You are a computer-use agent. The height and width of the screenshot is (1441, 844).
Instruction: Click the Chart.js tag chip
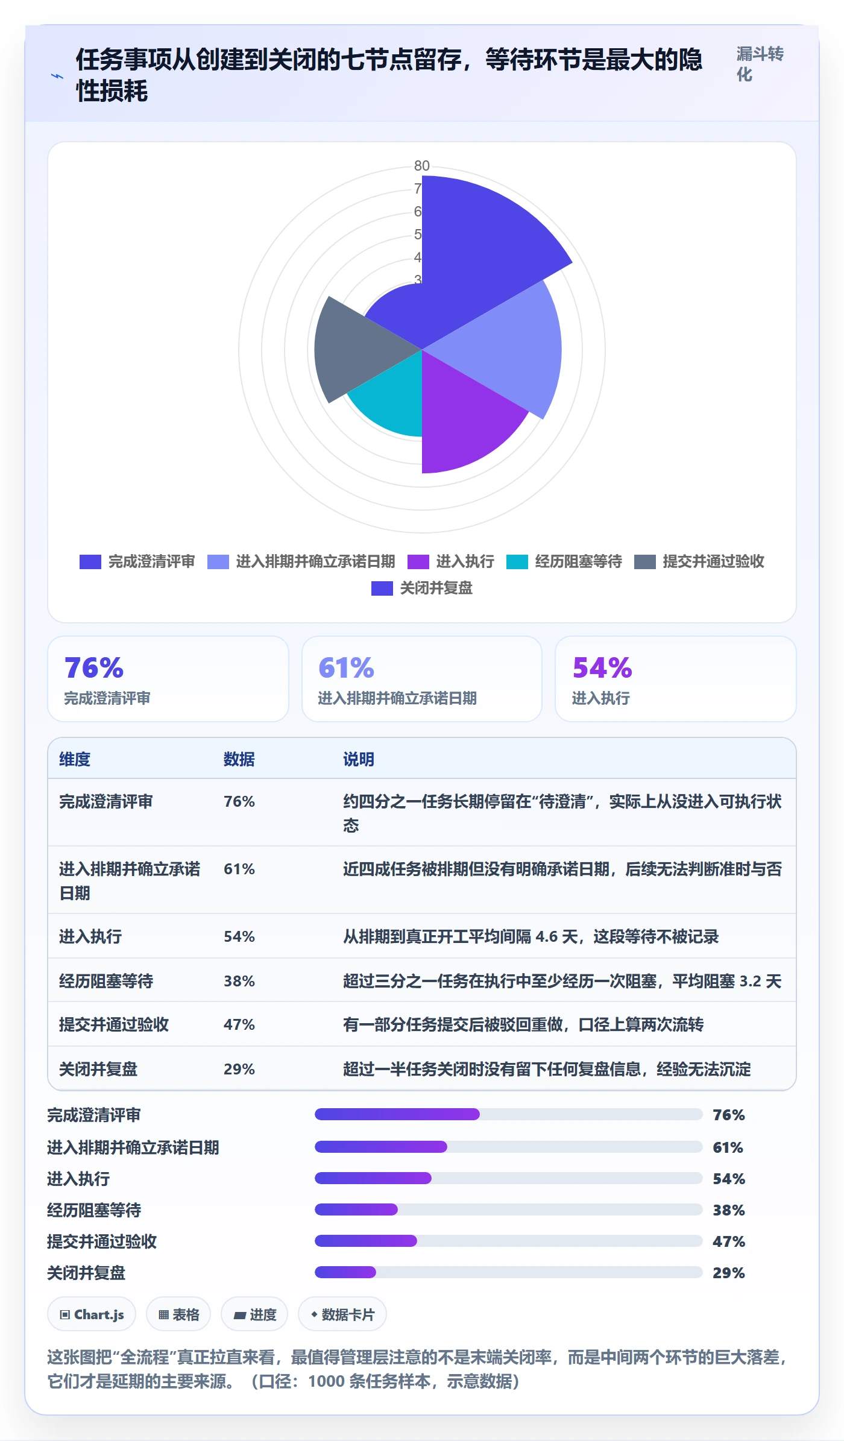coord(92,1314)
